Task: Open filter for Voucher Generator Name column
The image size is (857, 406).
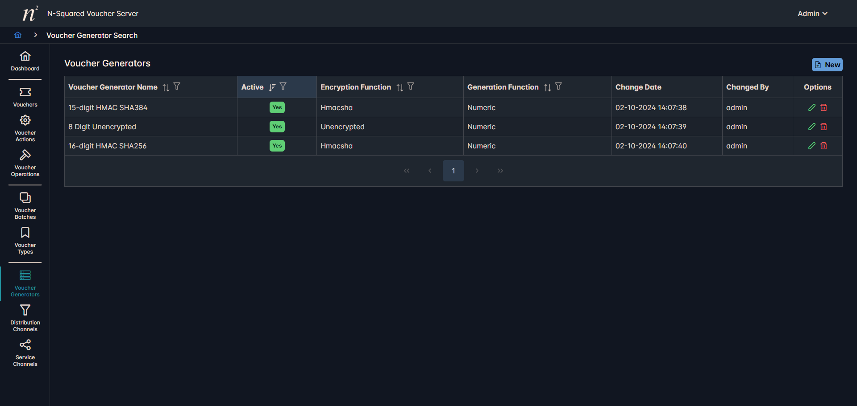Action: click(x=177, y=86)
